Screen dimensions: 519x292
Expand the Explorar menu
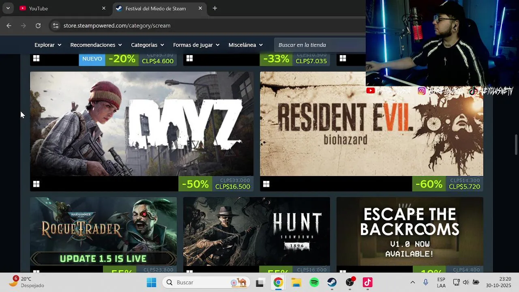pyautogui.click(x=48, y=45)
